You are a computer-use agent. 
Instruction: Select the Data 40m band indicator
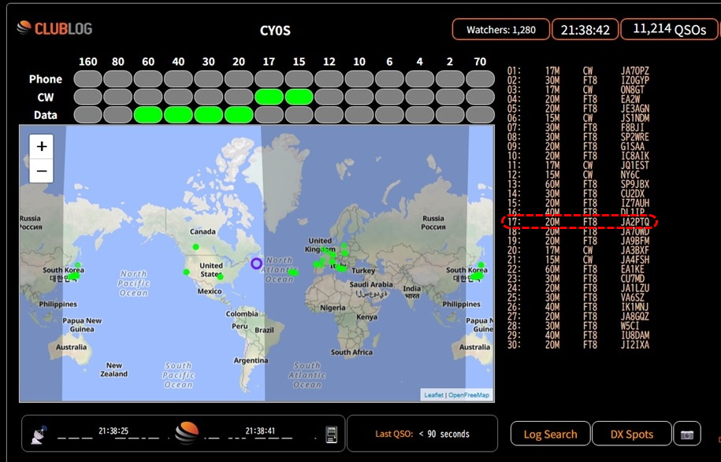(x=179, y=115)
